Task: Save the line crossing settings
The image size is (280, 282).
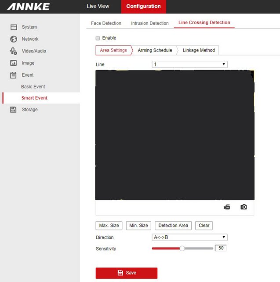Action: click(x=127, y=273)
